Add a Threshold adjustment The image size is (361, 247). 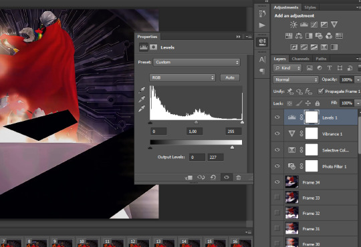click(314, 47)
